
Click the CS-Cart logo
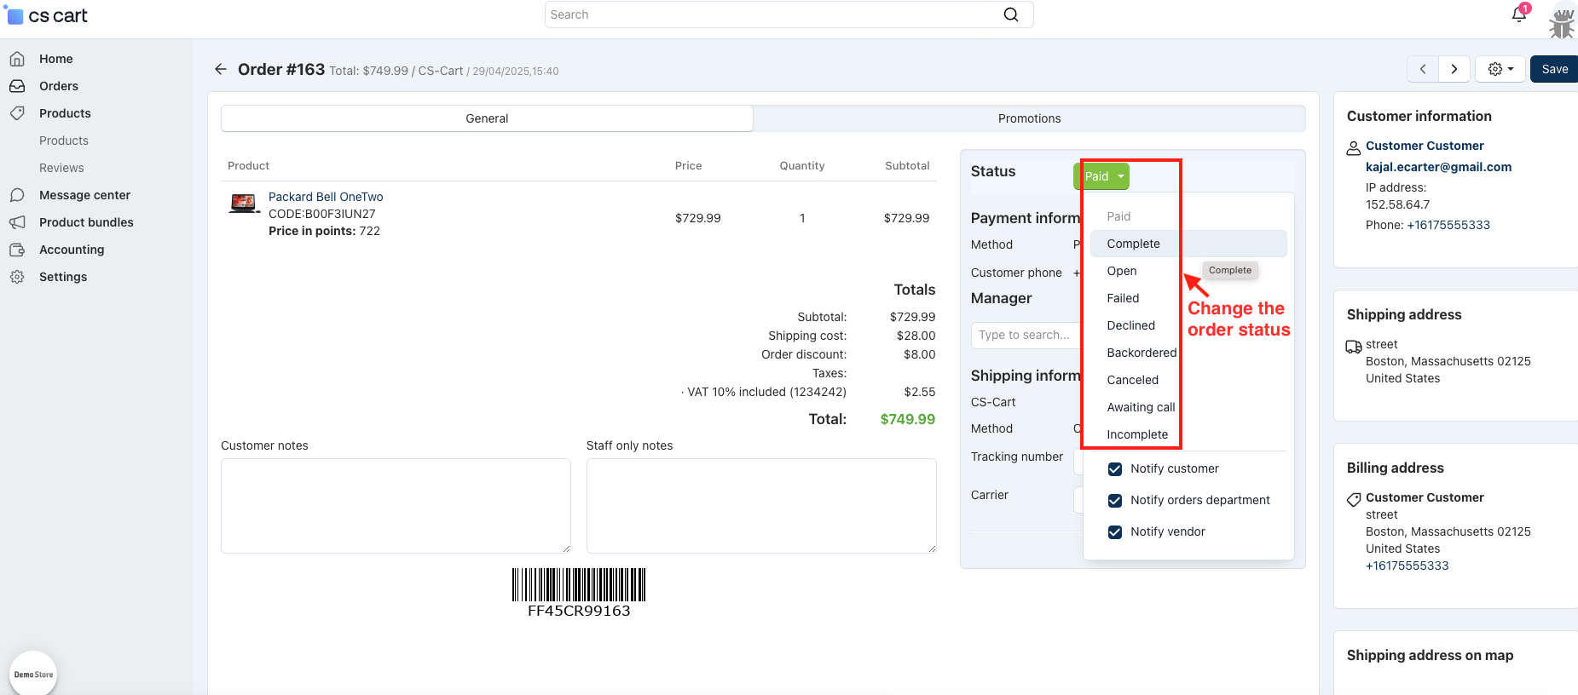point(47,15)
